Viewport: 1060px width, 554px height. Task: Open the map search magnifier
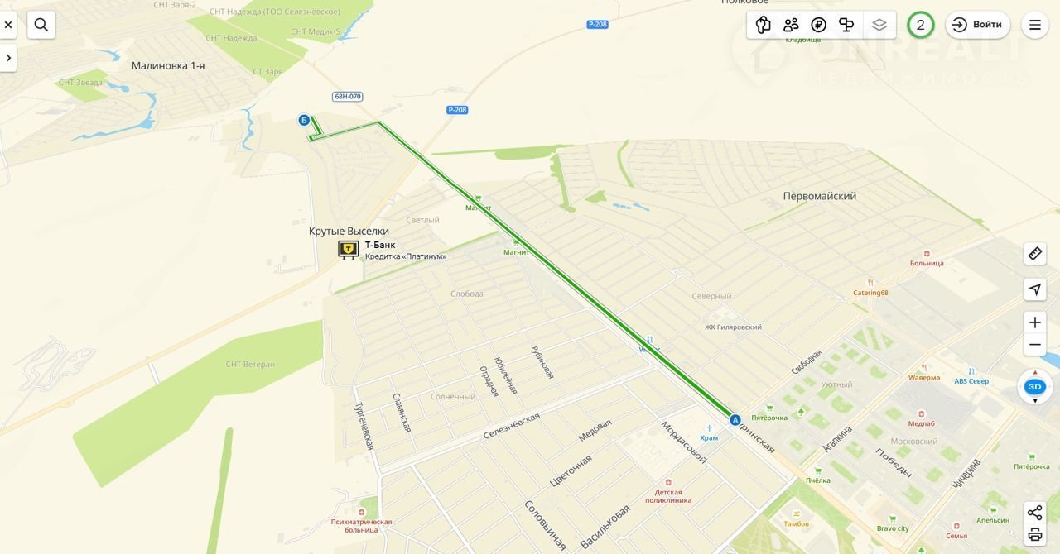41,25
